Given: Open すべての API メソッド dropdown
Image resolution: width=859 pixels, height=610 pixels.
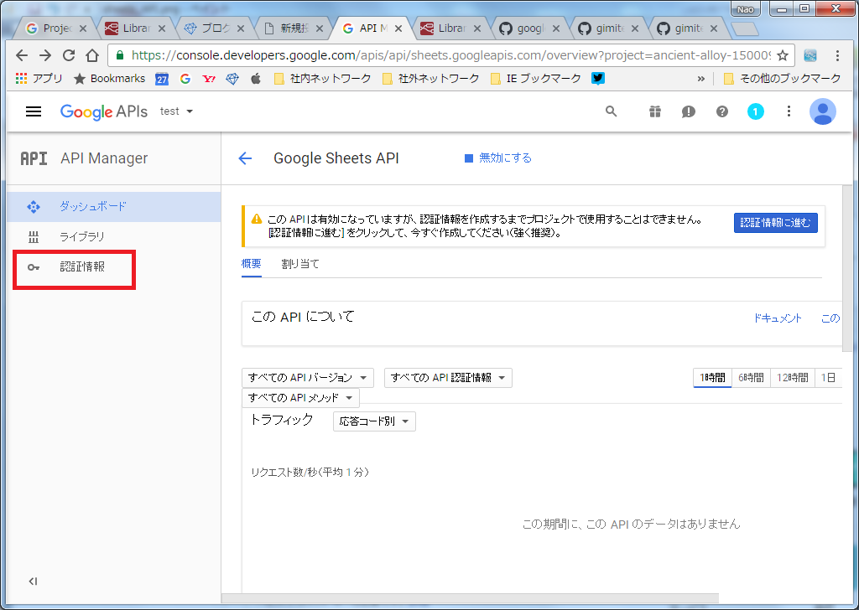Looking at the screenshot, I should (300, 398).
